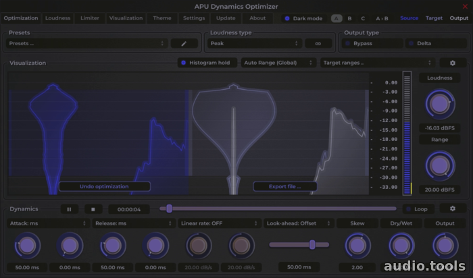Click the vertical level meter
The height and width of the screenshot is (278, 473).
click(407, 133)
